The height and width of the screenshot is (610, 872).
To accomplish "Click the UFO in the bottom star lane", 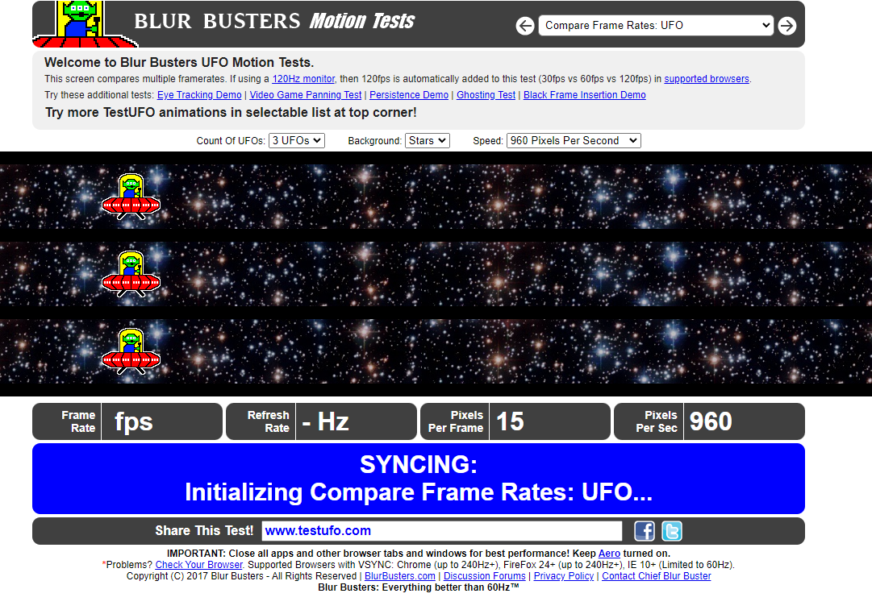I will (x=131, y=351).
